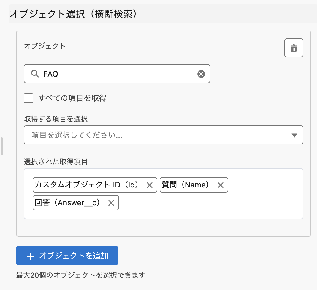
Task: Select the カスタムオブジェクト ID (Id) chip
Action: tap(87, 185)
